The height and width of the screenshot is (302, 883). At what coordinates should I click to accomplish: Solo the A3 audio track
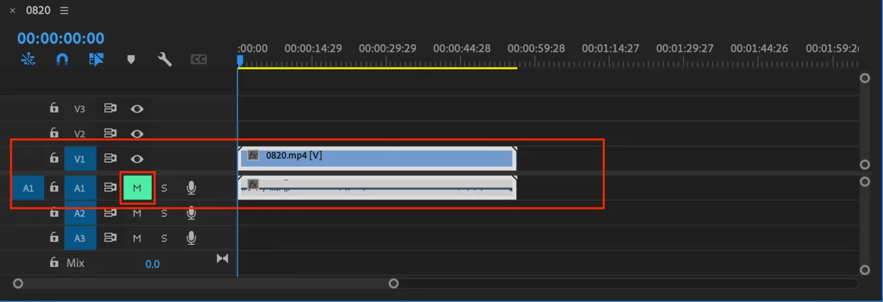click(164, 238)
